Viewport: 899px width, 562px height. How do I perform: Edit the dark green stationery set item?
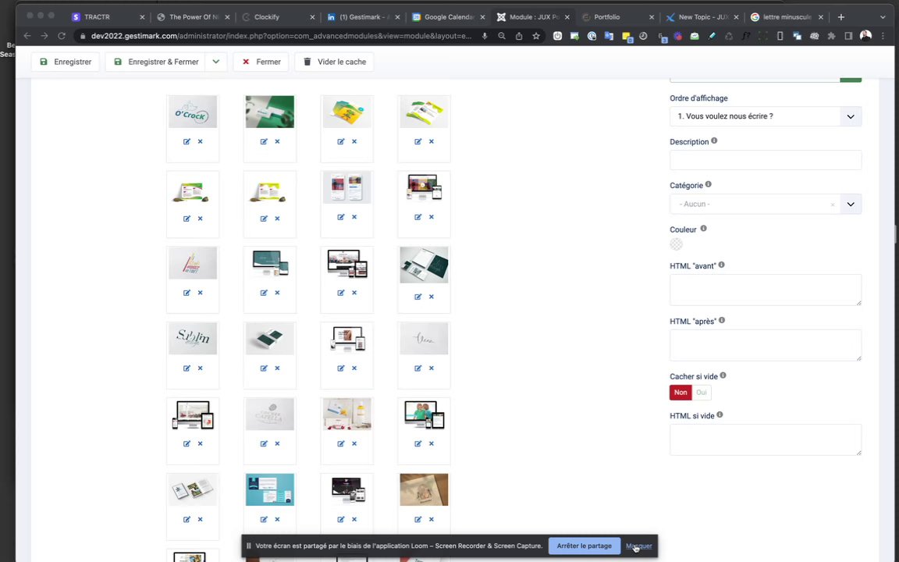pos(418,297)
